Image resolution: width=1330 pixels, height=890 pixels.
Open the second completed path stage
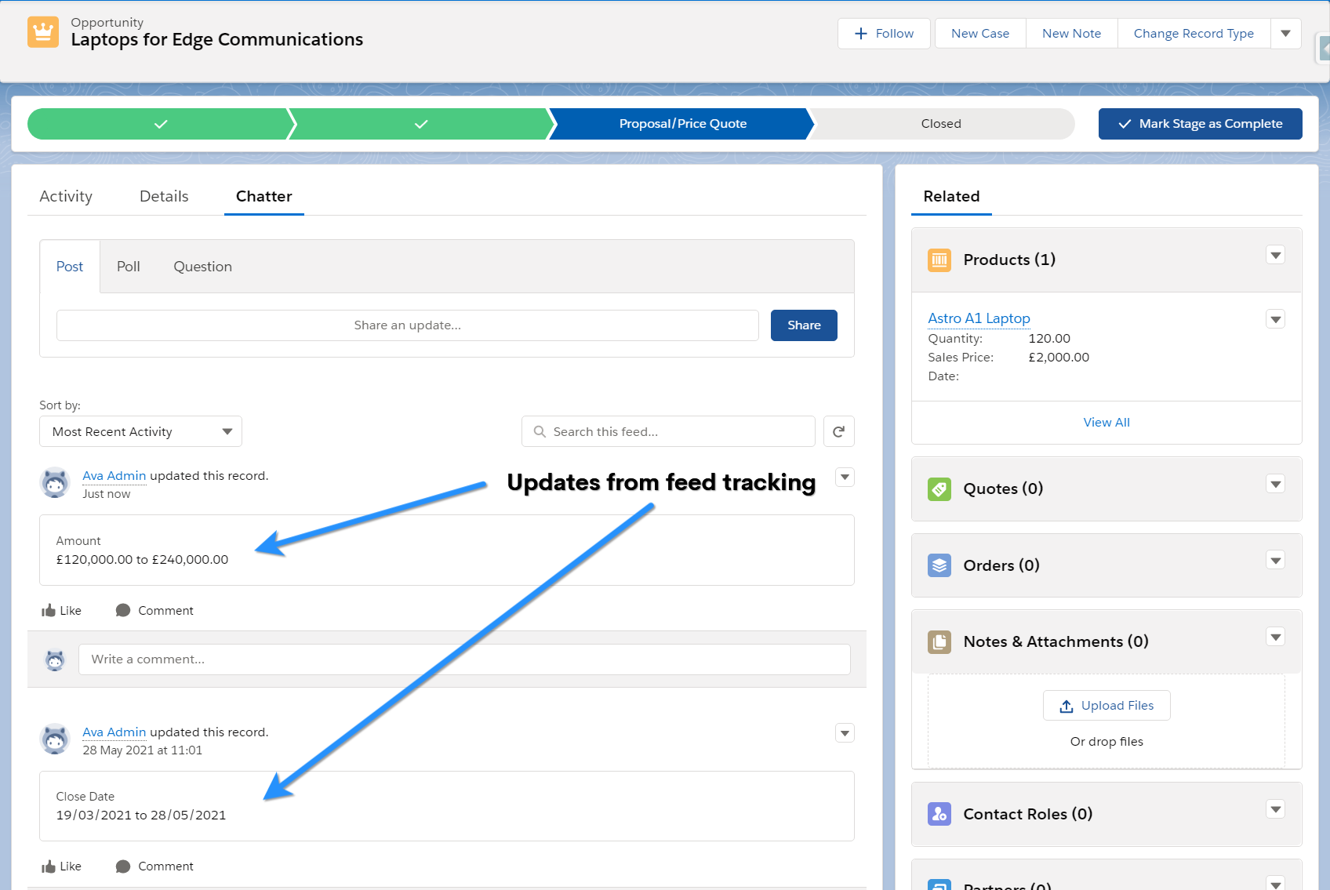(x=420, y=124)
